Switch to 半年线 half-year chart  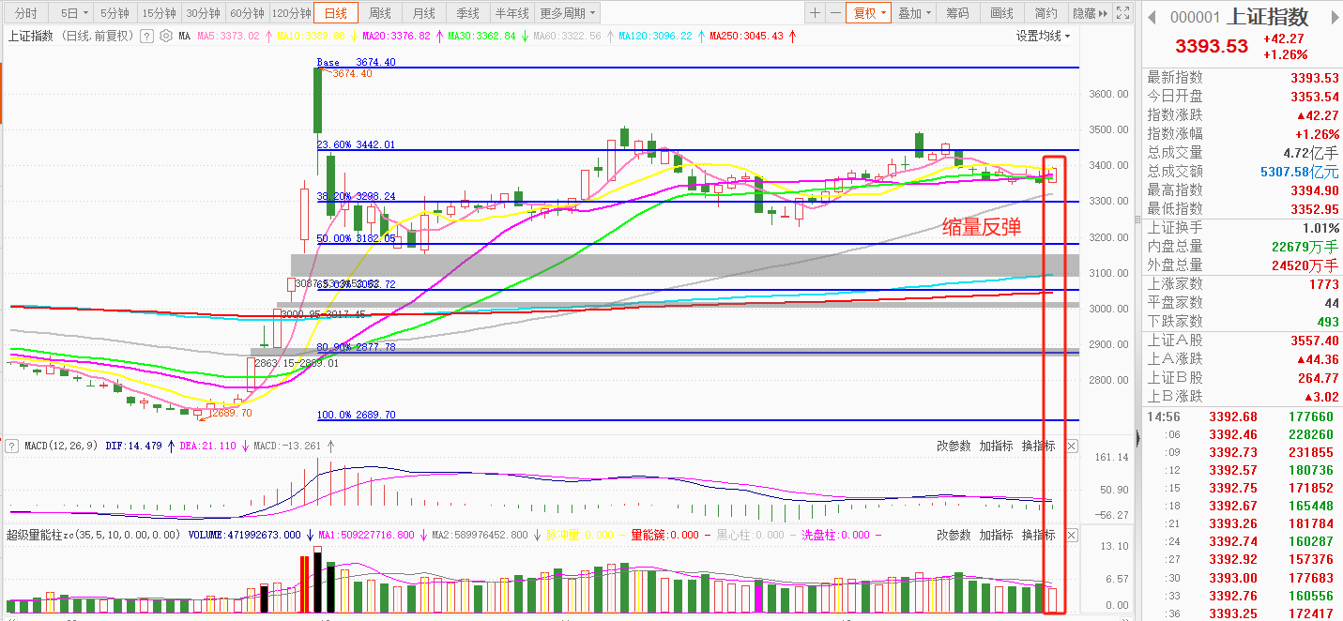(x=512, y=13)
